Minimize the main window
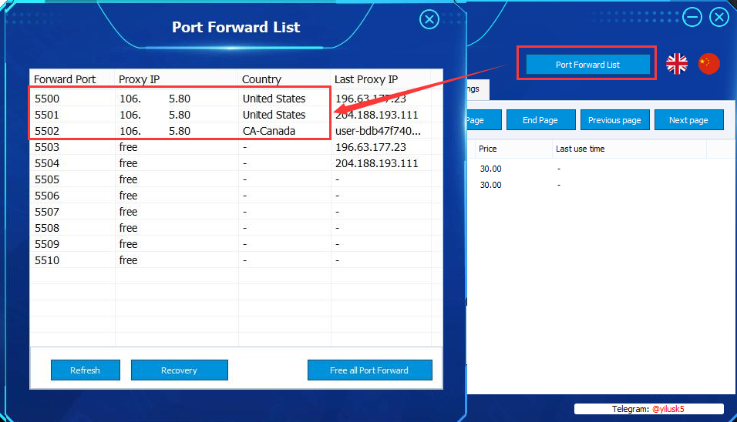 coord(692,18)
